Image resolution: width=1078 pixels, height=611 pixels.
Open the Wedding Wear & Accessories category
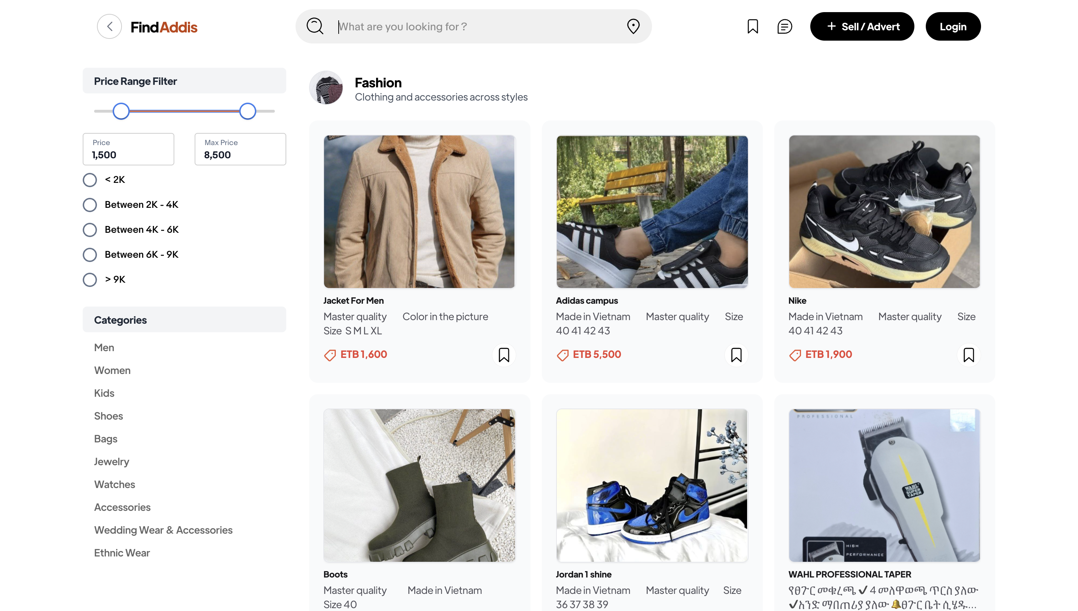point(163,530)
